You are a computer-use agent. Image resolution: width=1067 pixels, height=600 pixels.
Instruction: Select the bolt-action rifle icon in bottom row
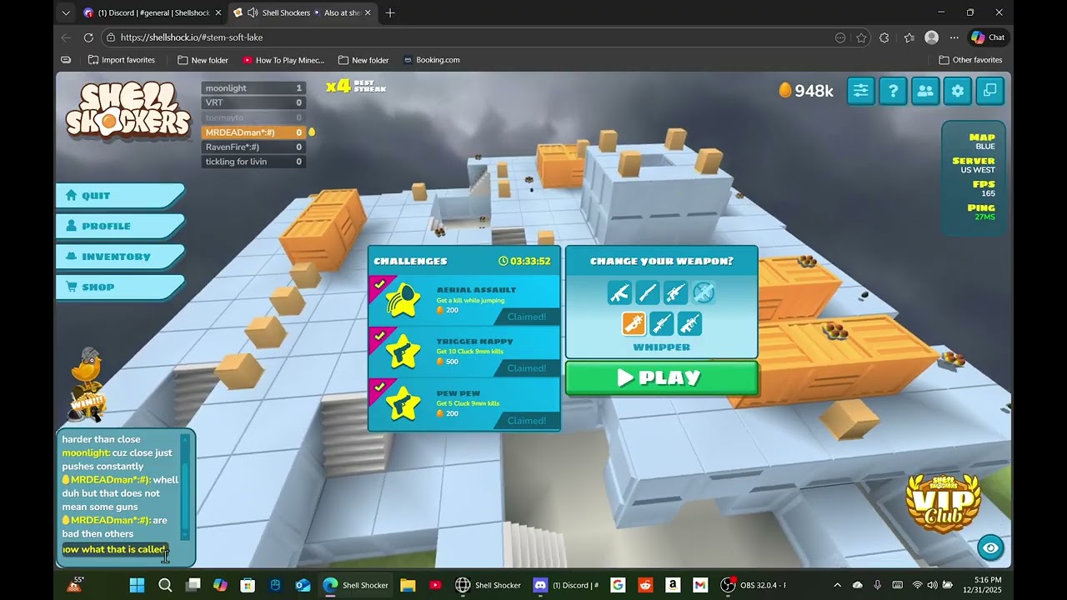coord(662,323)
